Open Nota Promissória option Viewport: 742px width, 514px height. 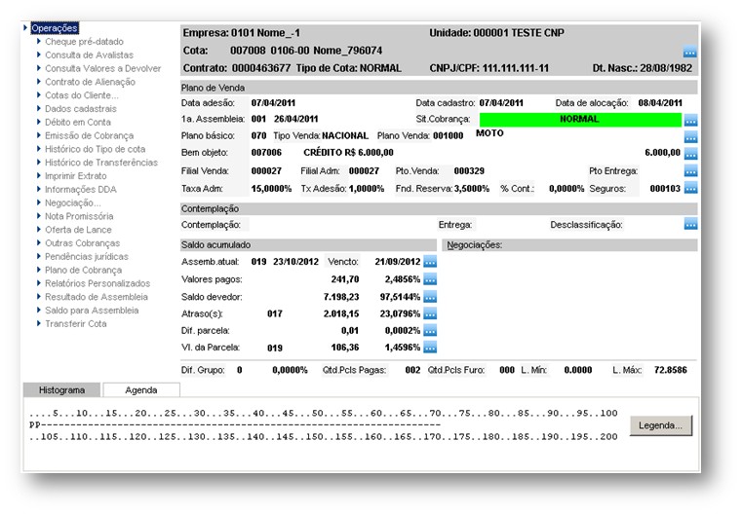click(x=79, y=216)
